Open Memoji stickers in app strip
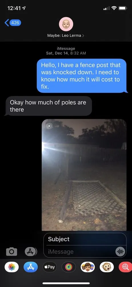Screen dimensions: 132x287 88,267
